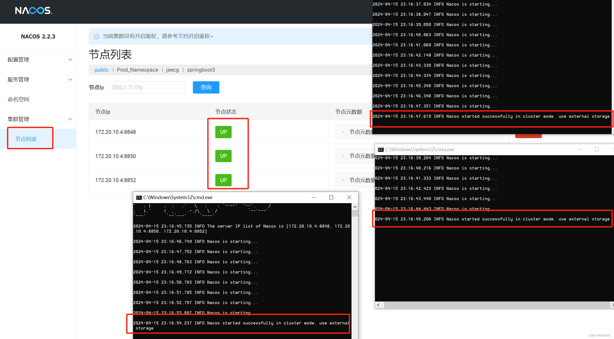
Task: Click server IP list log line in bottom cmd
Action: coord(242,229)
